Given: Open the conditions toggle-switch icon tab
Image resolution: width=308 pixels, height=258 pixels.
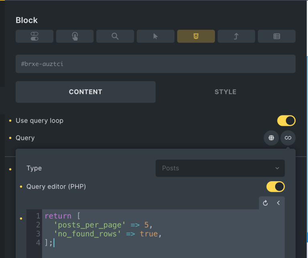Looking at the screenshot, I should (34, 36).
